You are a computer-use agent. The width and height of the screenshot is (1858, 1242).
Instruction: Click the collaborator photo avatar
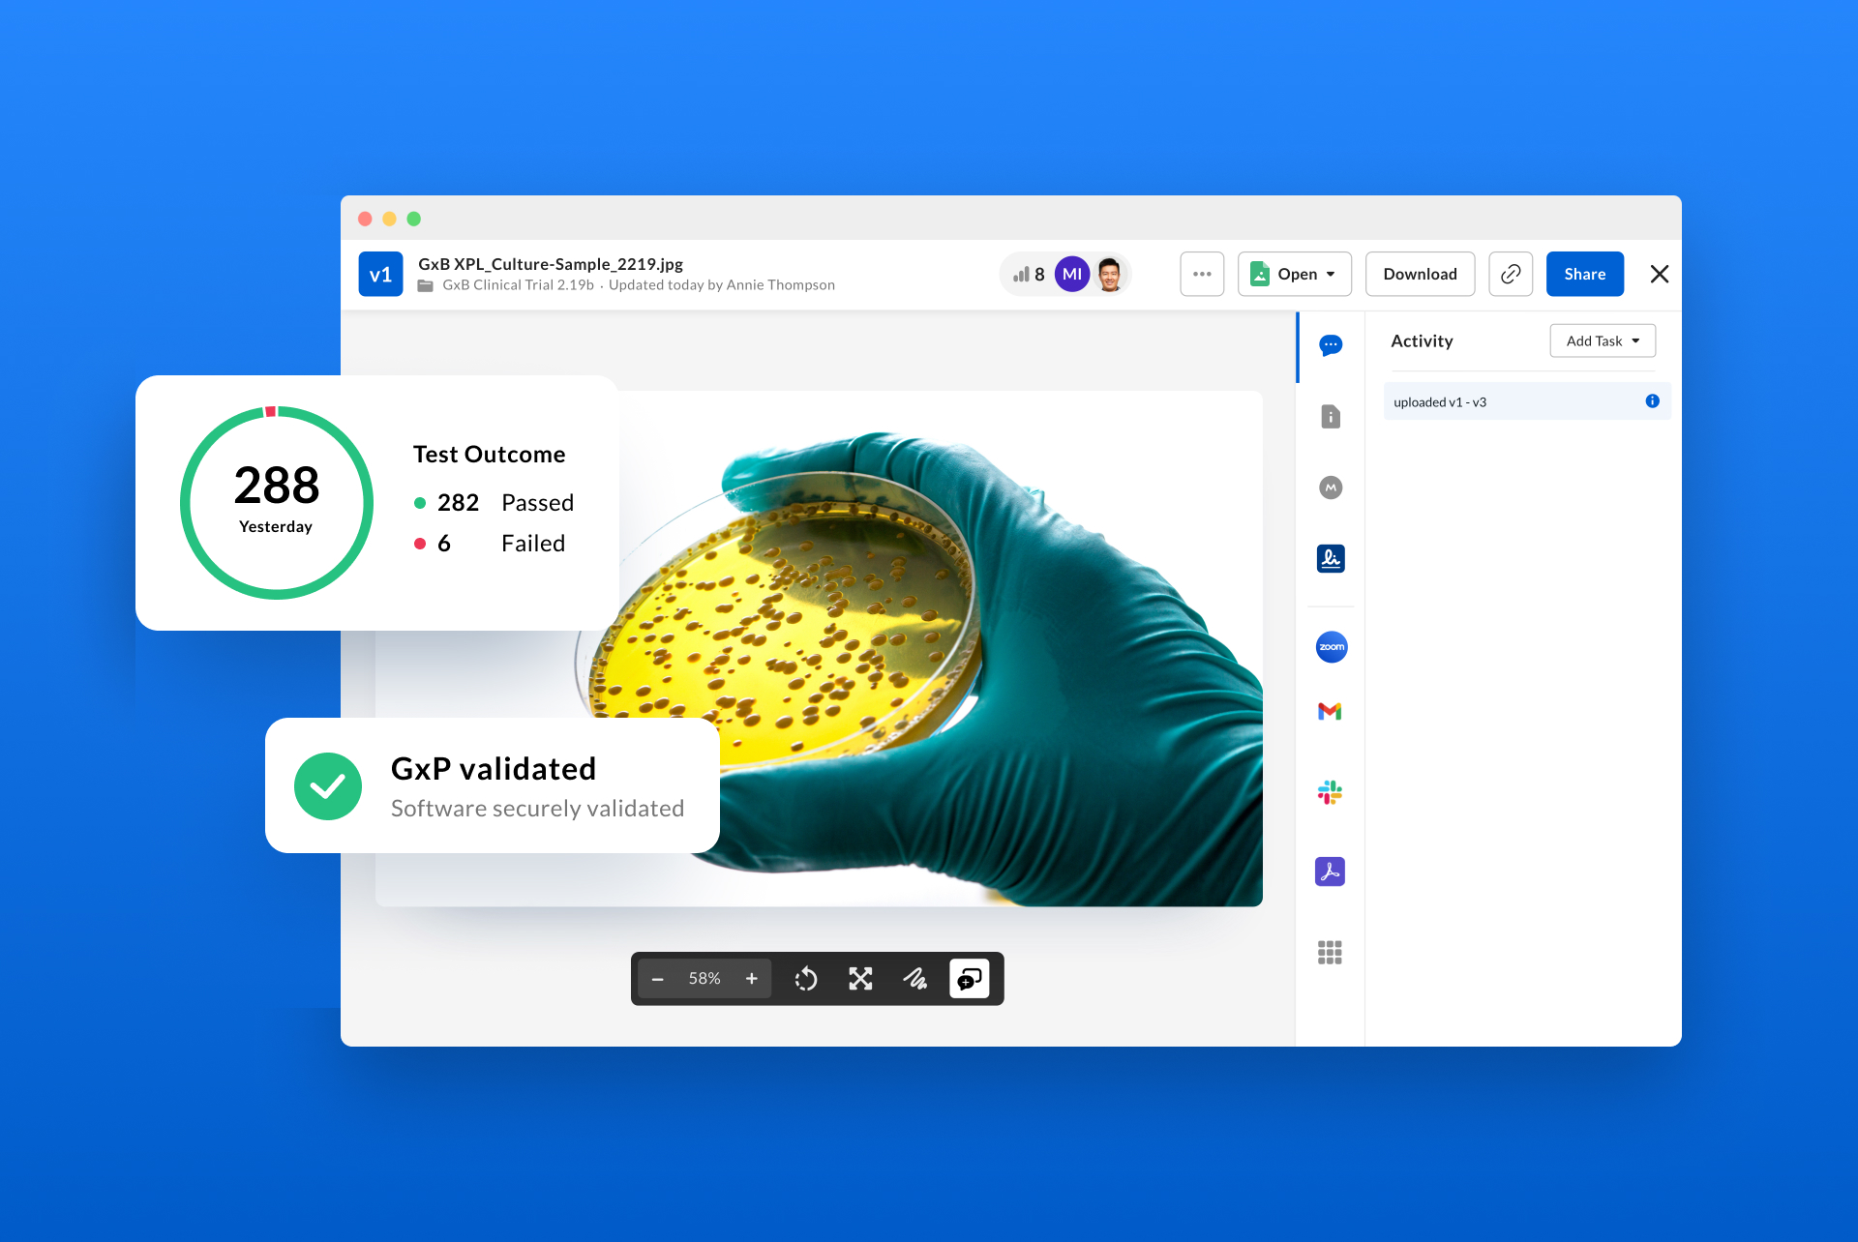[x=1110, y=275]
